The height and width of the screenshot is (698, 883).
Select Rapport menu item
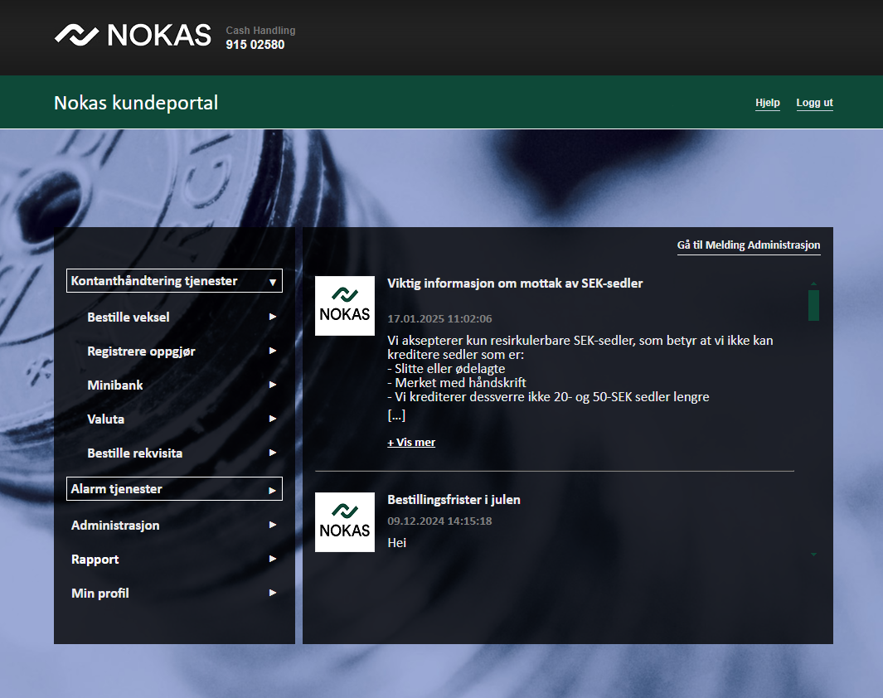[95, 560]
